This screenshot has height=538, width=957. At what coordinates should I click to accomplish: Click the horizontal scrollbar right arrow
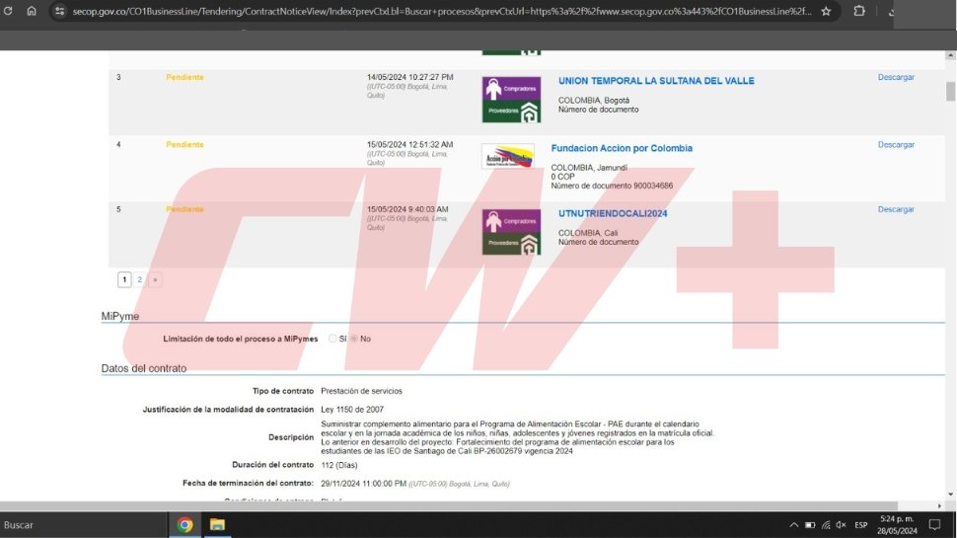[939, 505]
